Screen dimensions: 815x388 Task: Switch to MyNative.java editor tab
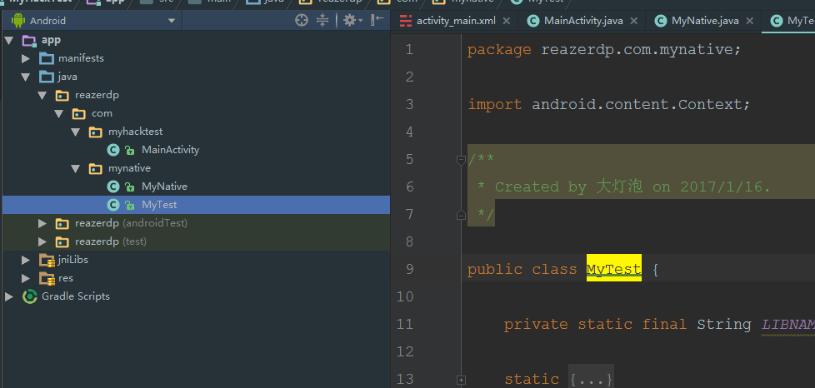pyautogui.click(x=705, y=21)
